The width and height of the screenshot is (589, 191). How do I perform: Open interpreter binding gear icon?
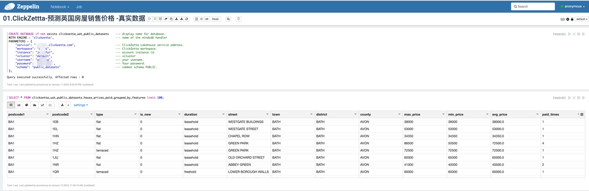click(x=567, y=19)
